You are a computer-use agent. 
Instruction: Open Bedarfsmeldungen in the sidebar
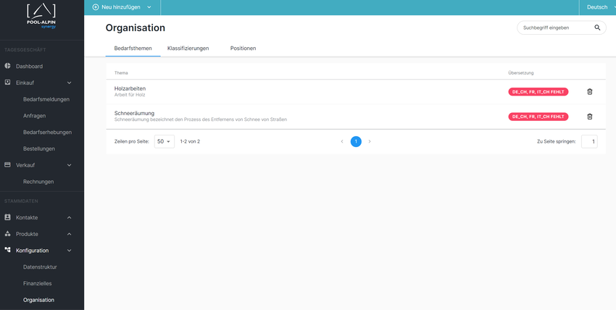point(46,99)
